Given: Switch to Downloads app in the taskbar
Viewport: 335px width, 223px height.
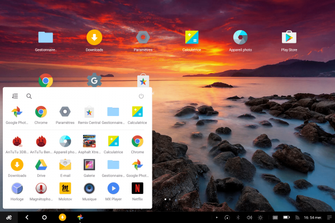Looking at the screenshot, I should 63,217.
